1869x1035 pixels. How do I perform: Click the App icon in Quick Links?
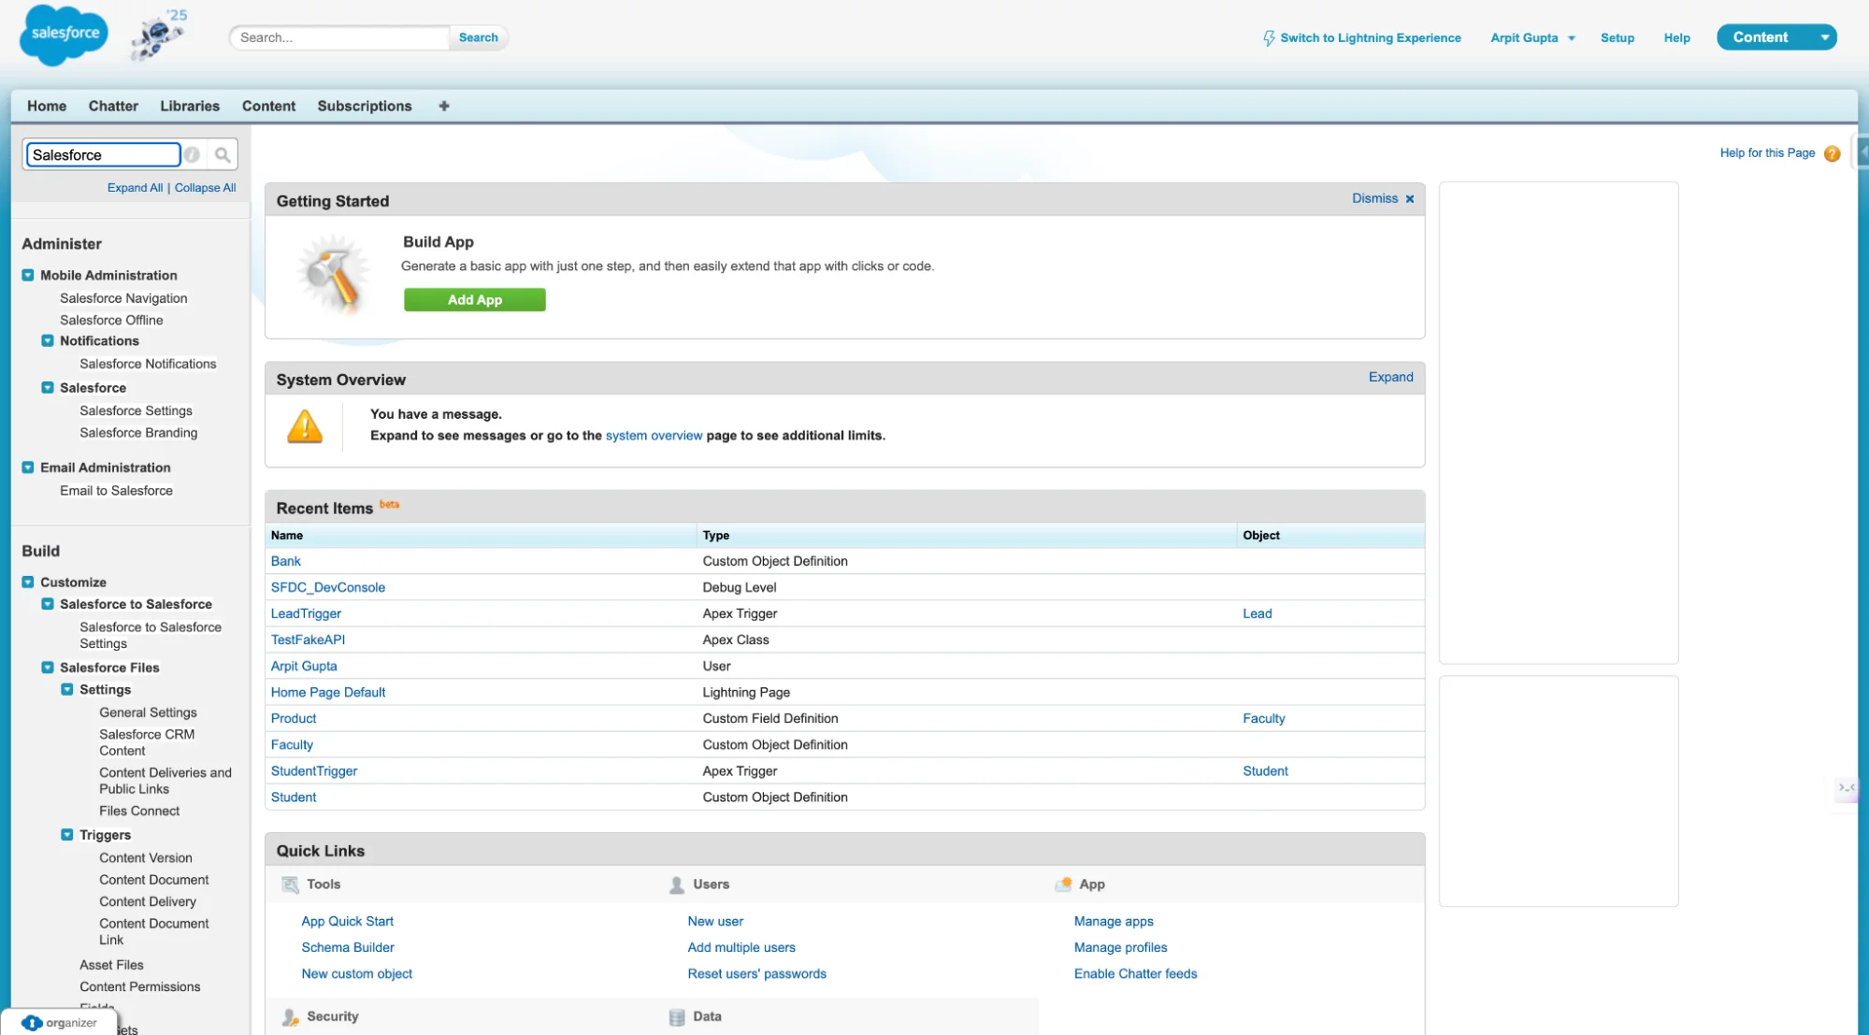tap(1065, 884)
